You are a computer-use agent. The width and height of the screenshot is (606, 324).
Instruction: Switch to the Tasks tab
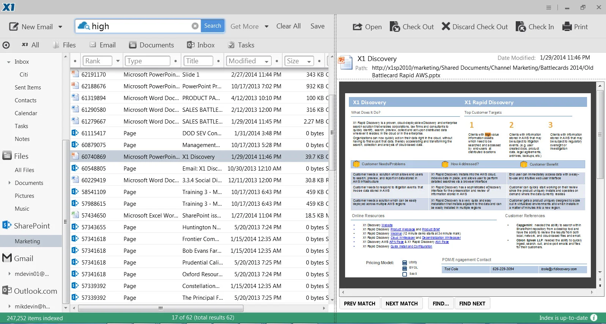[241, 45]
